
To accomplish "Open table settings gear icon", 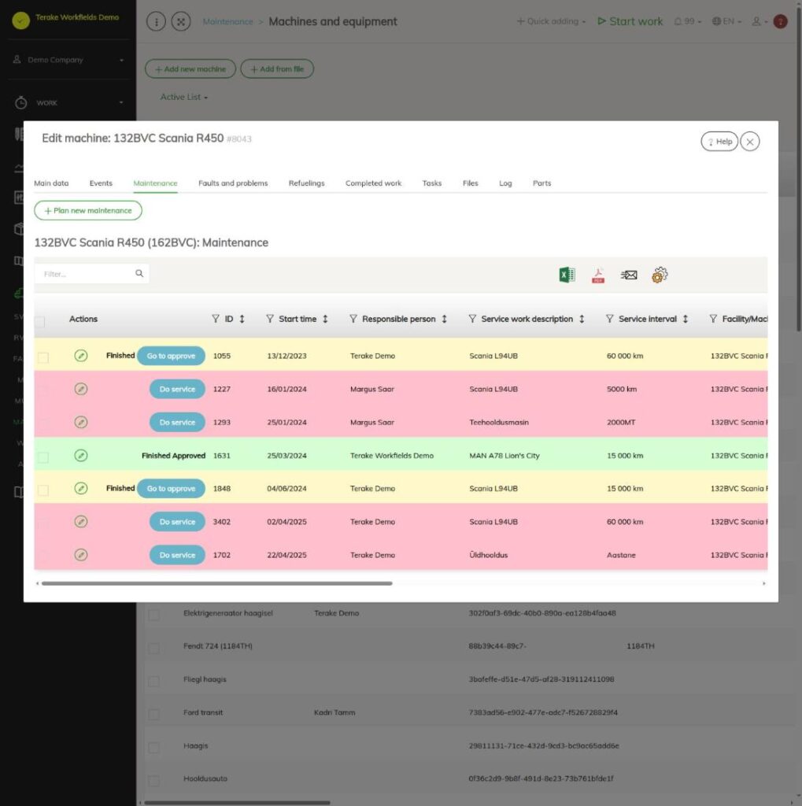I will tap(660, 275).
